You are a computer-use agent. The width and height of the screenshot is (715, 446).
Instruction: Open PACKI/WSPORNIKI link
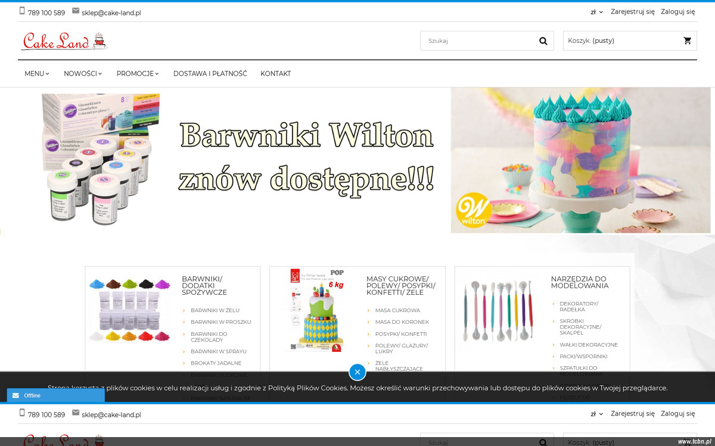click(x=583, y=357)
